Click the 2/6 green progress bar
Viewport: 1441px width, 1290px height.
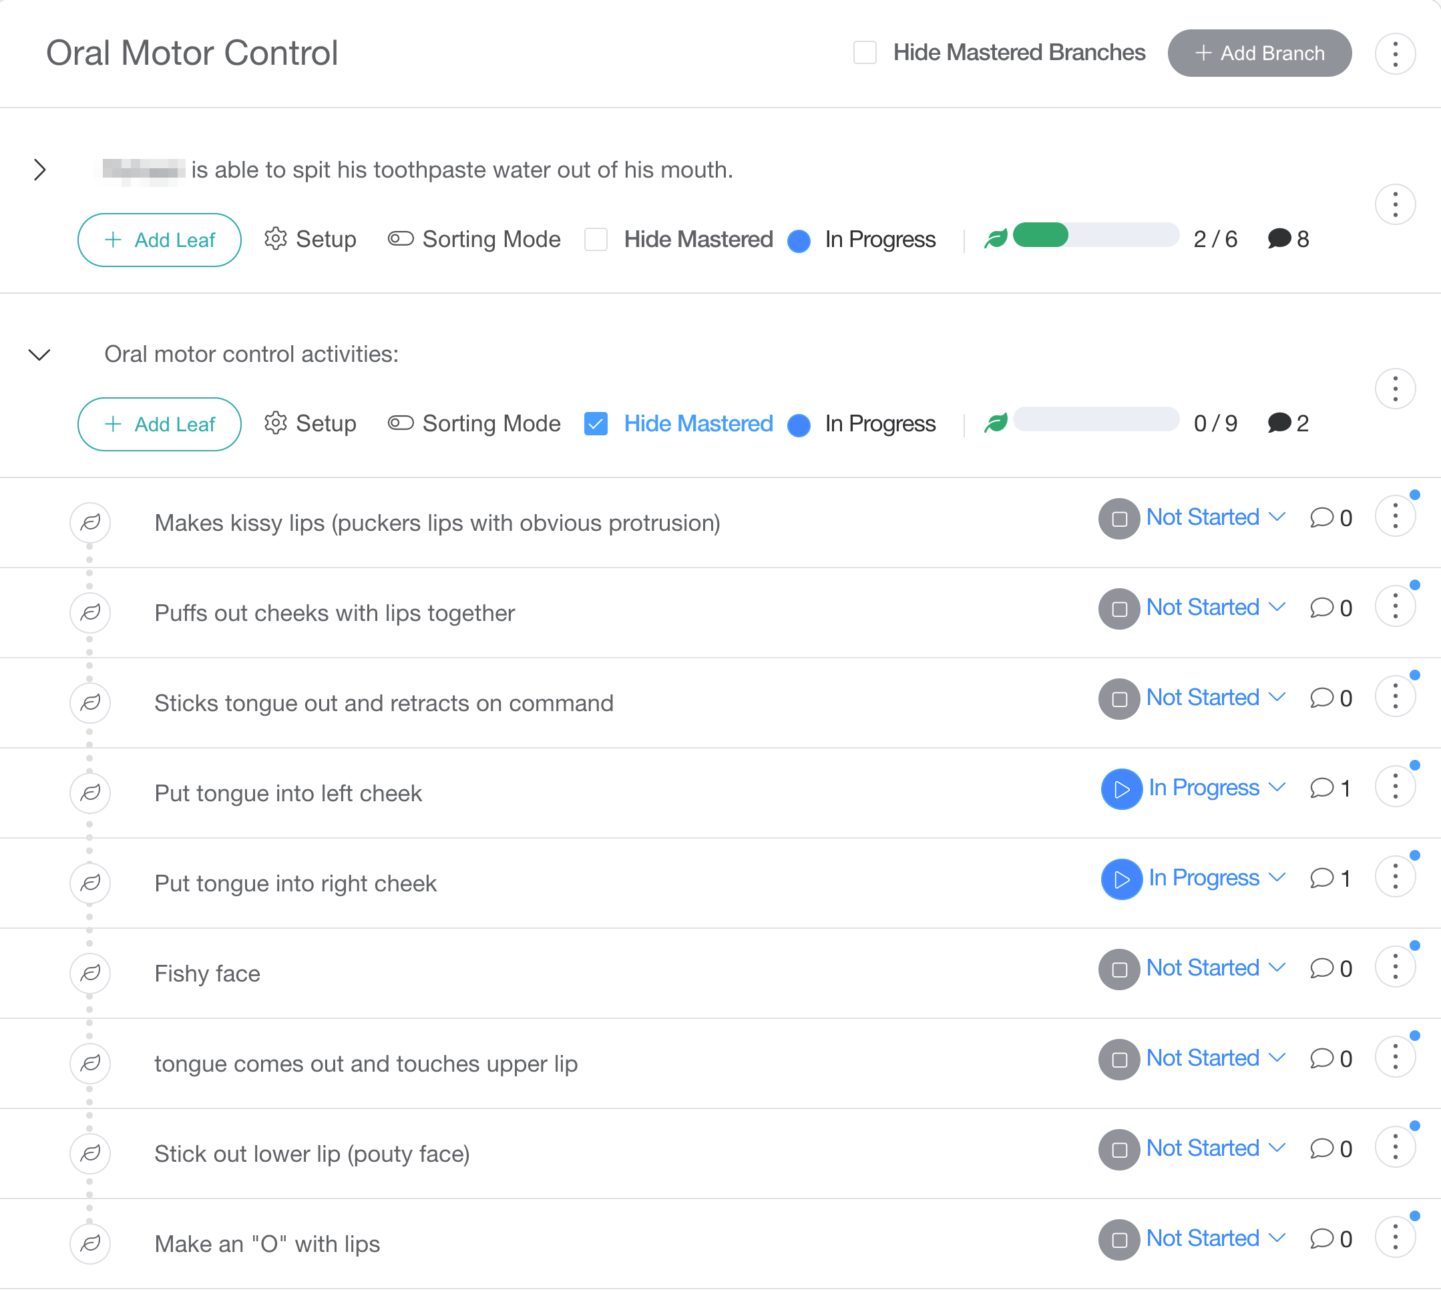point(1095,236)
